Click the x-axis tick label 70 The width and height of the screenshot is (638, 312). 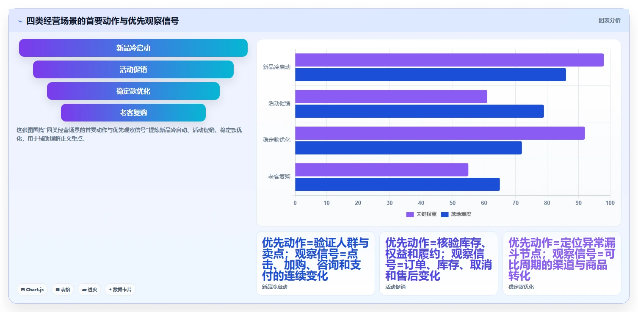[x=515, y=203]
